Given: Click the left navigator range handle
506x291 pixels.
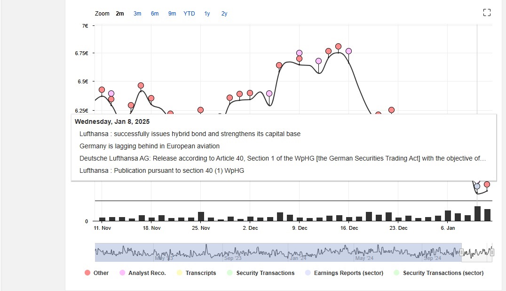Looking at the screenshot, I should (461, 252).
